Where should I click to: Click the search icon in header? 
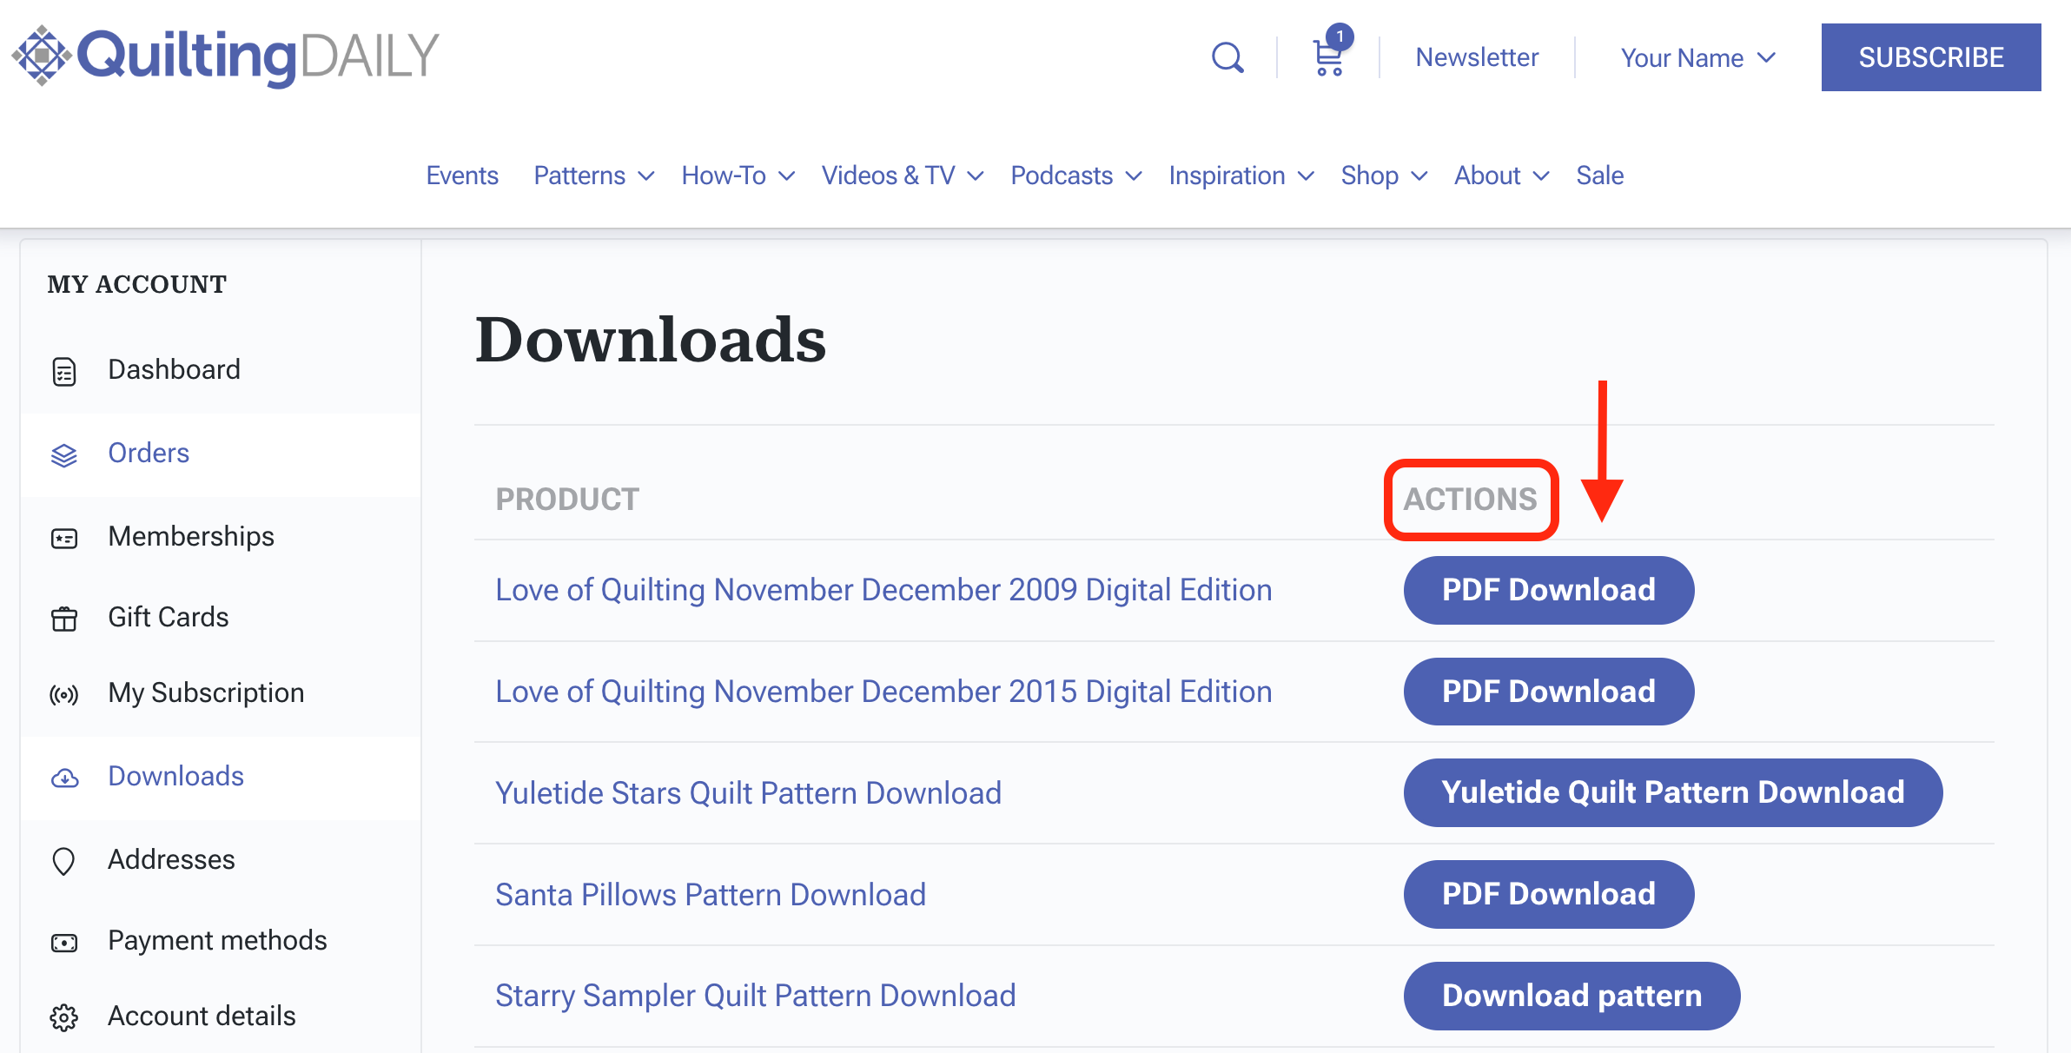click(x=1224, y=56)
